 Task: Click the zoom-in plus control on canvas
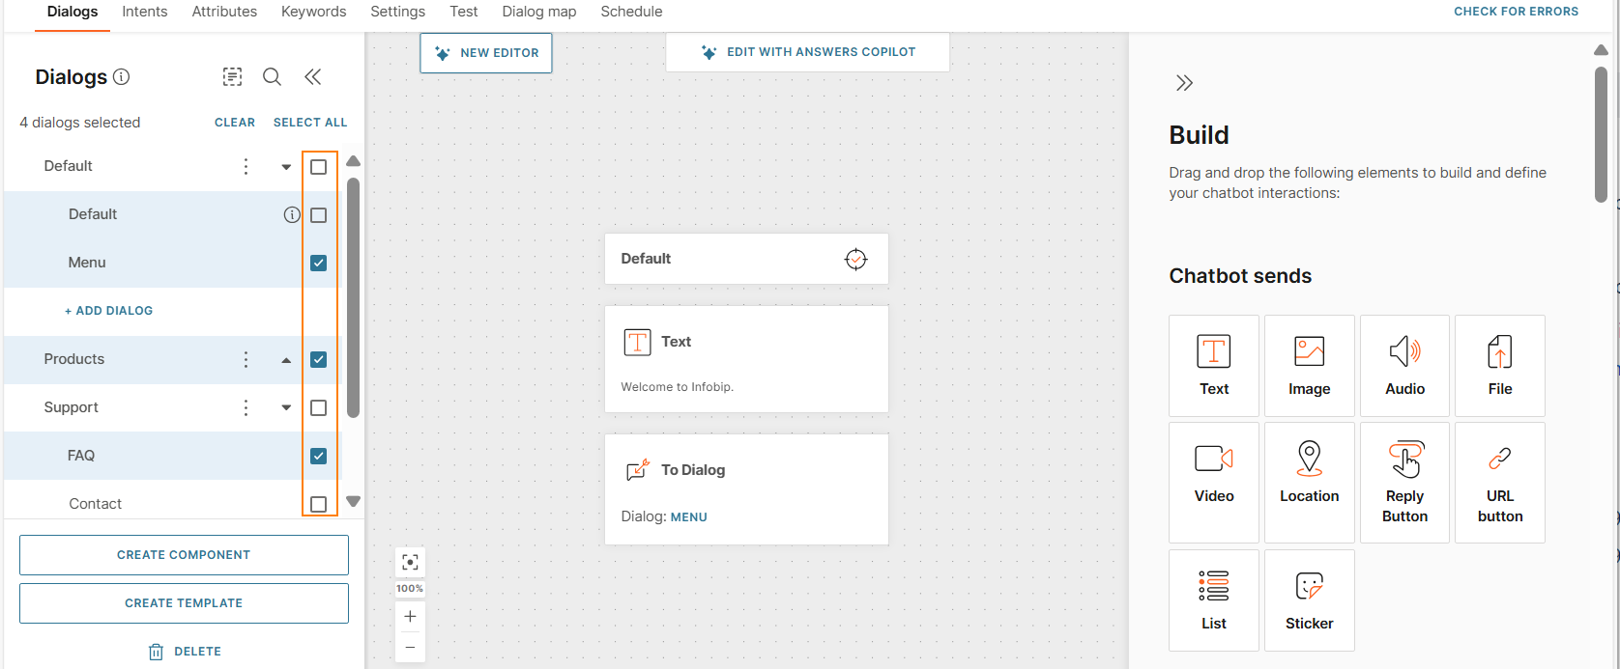410,616
